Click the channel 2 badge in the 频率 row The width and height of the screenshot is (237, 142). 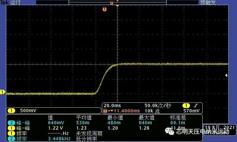click(x=11, y=139)
